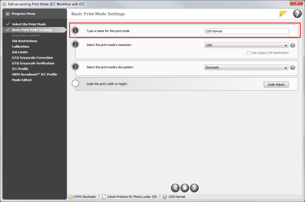Click the yellow note flag icon
The image size is (305, 202).
[283, 14]
